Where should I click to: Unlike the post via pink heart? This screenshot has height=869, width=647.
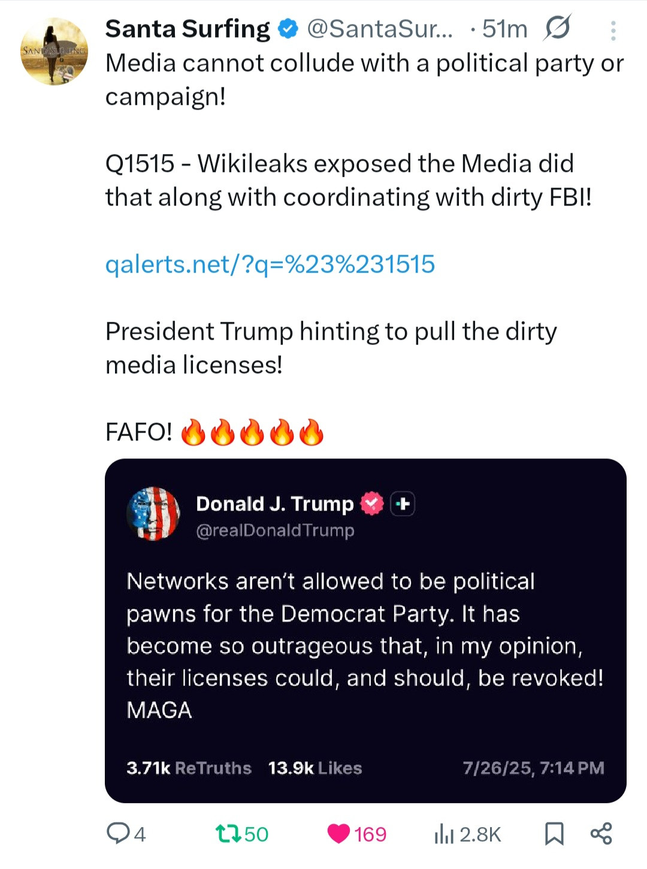(339, 834)
